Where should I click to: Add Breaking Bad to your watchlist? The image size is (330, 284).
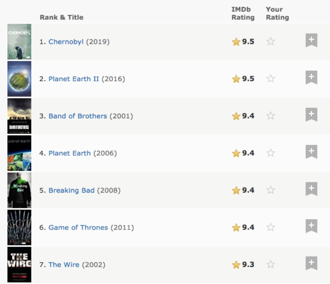coord(311,189)
